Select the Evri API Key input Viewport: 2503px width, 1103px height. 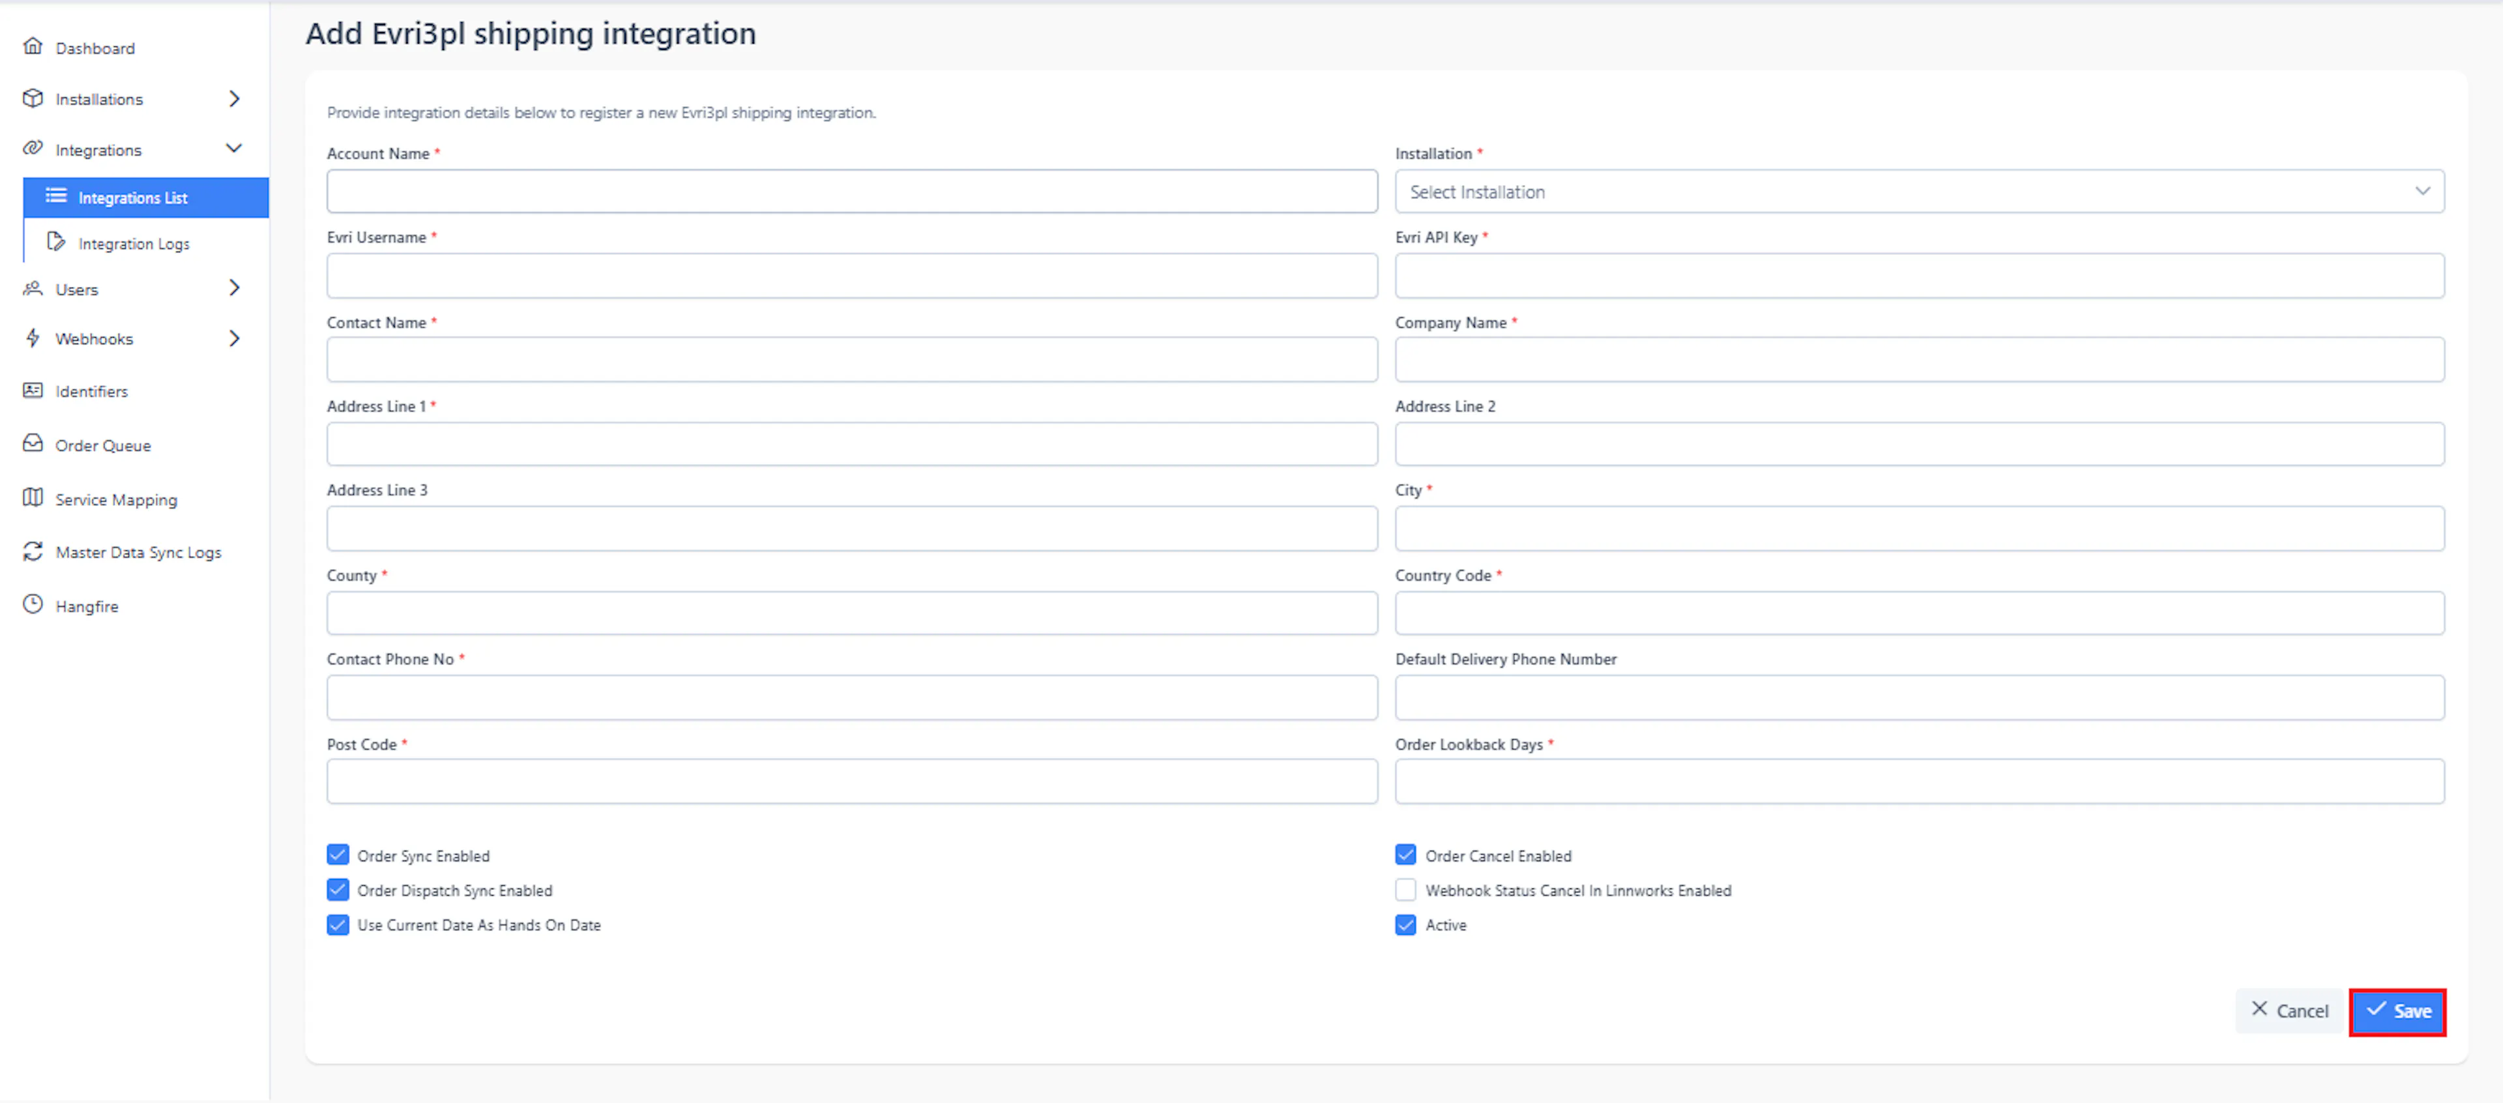point(1920,276)
